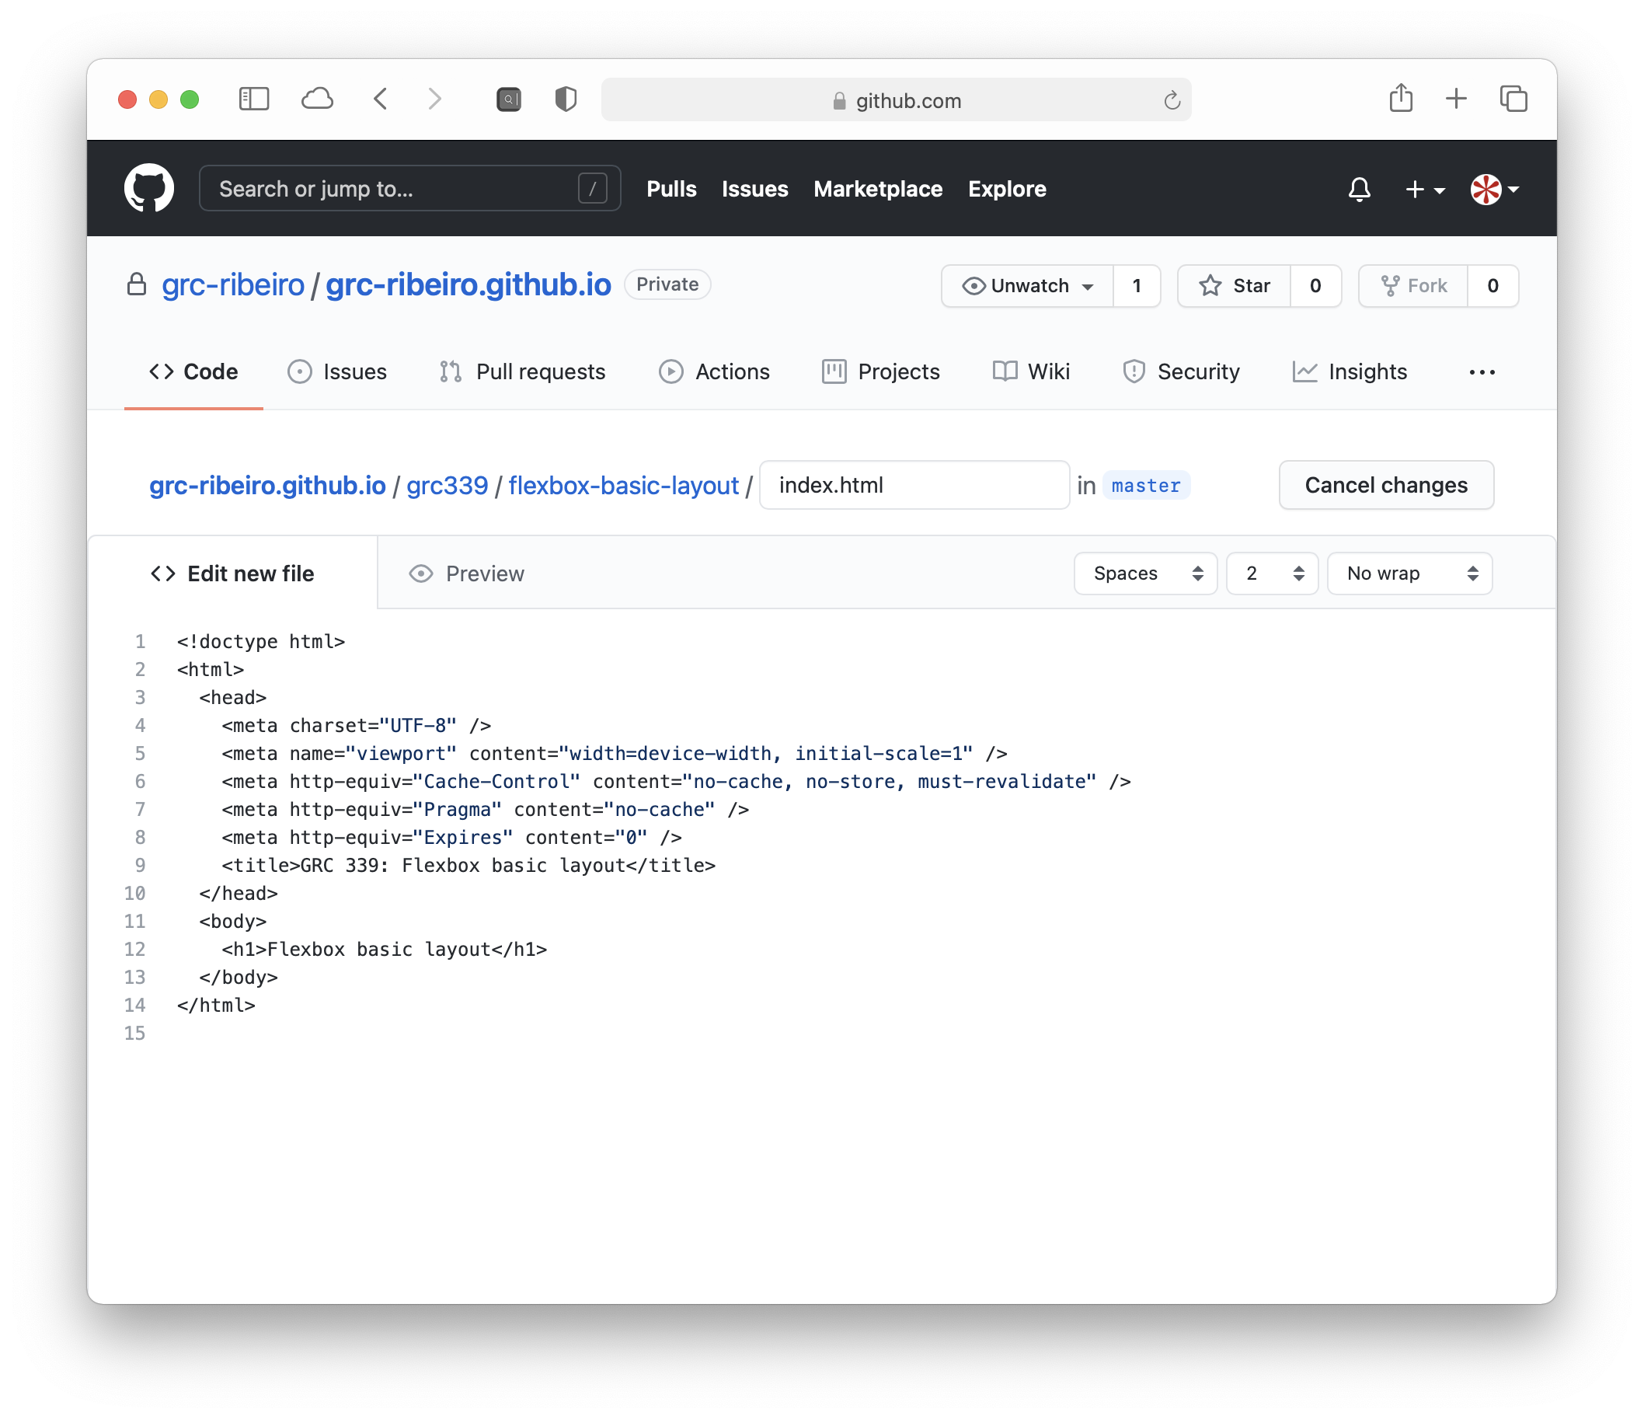
Task: Go forward in Safari
Action: click(x=434, y=99)
